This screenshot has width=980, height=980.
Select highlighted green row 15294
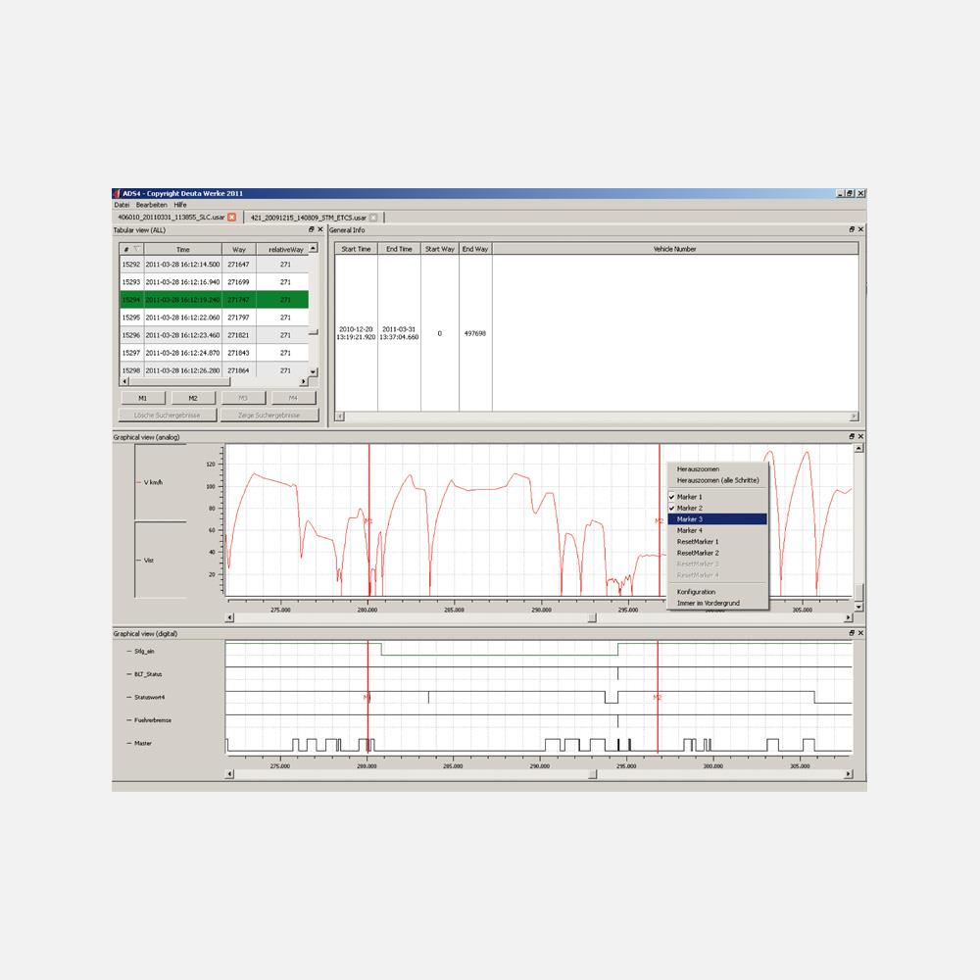point(214,299)
